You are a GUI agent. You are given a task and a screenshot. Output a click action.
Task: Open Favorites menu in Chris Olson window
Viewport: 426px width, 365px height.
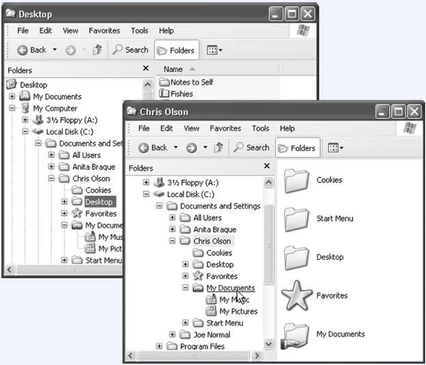point(225,129)
